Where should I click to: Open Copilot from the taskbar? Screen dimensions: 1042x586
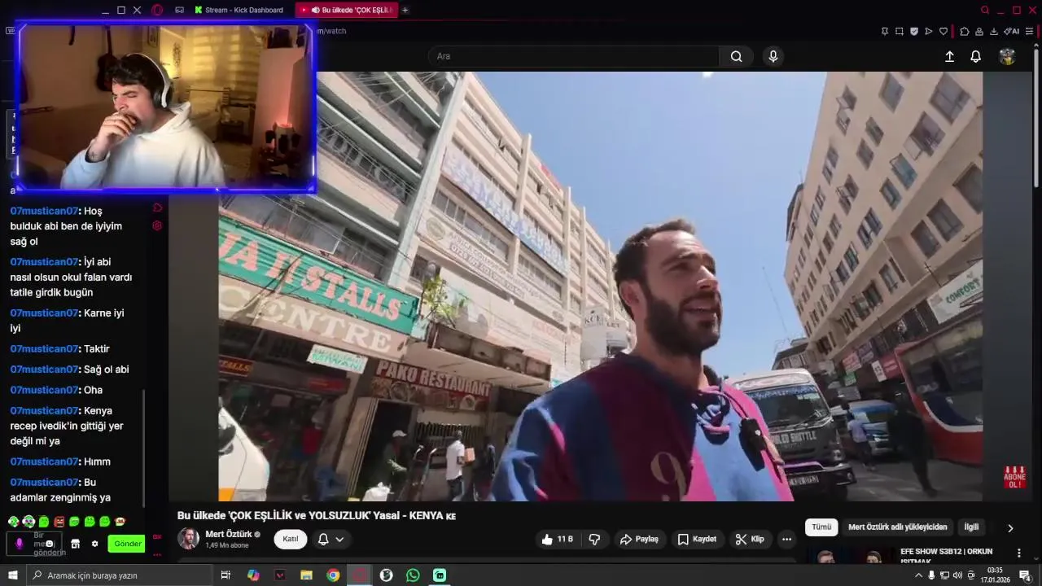tap(253, 575)
